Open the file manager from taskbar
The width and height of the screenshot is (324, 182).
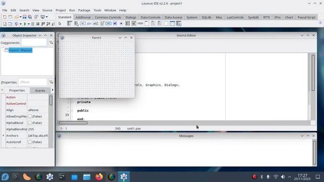87,177
